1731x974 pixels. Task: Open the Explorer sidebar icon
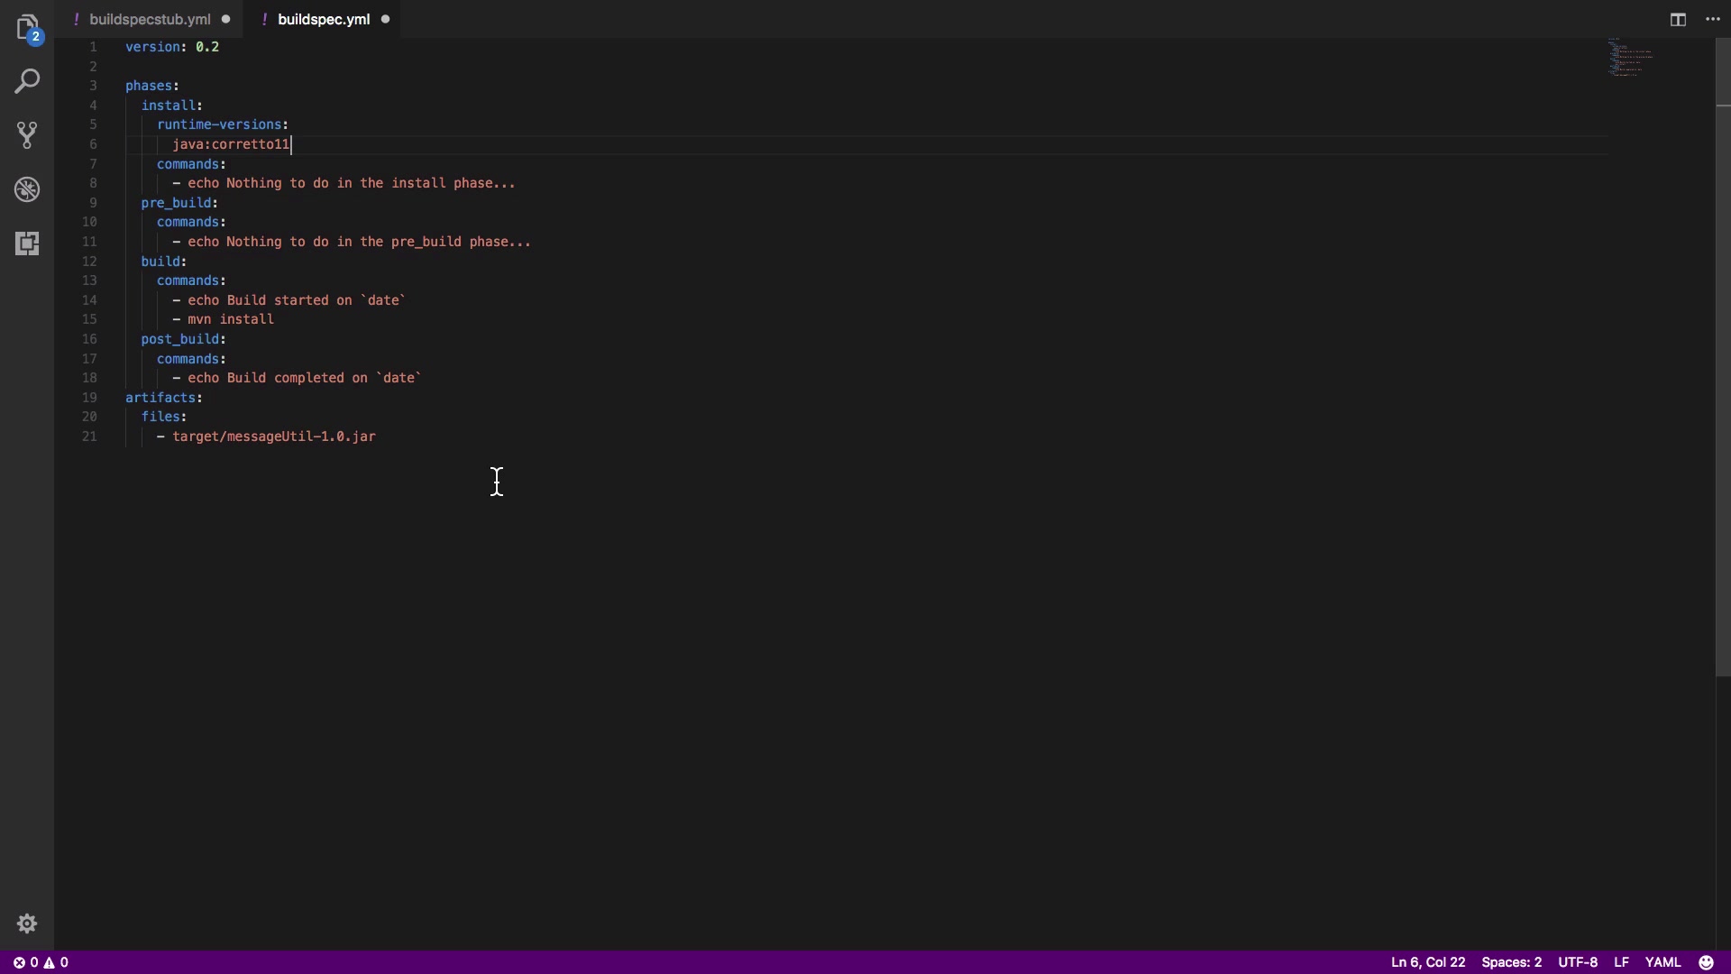[27, 27]
